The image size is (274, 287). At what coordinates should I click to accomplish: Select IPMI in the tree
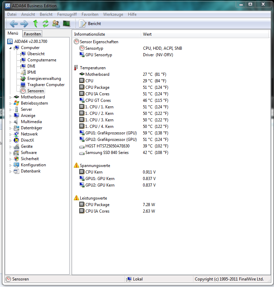pos(32,72)
